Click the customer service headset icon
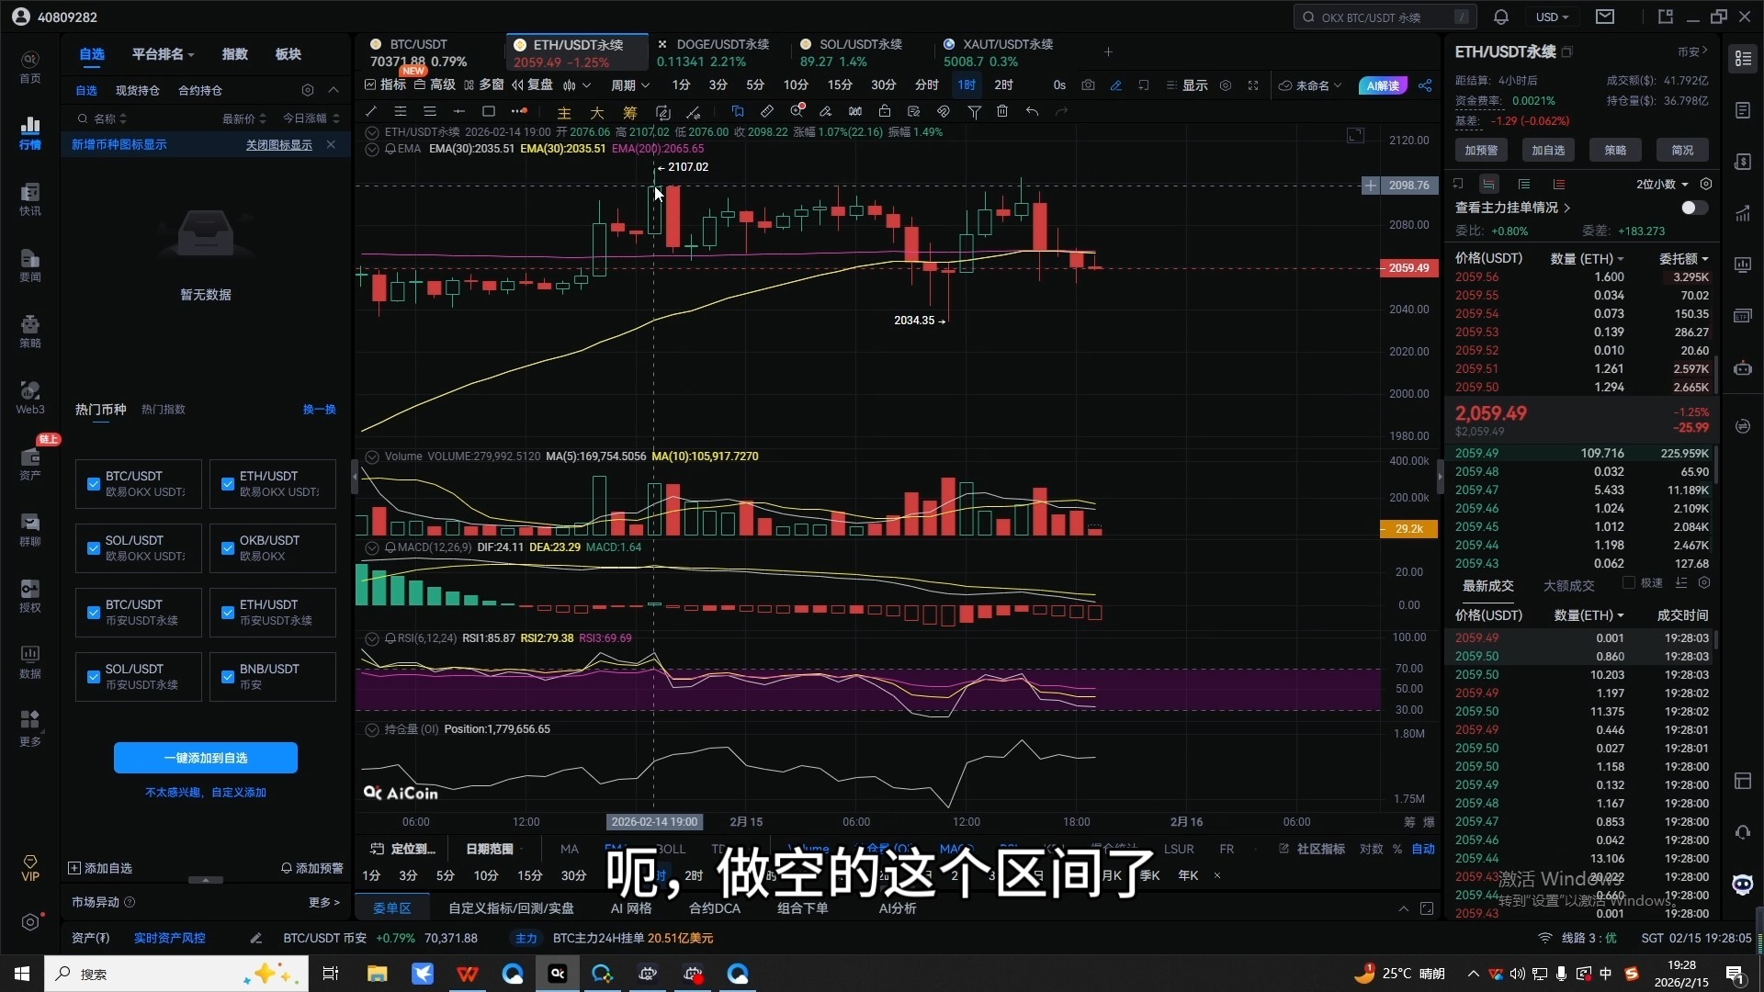Viewport: 1764px width, 992px height. pyautogui.click(x=1743, y=832)
